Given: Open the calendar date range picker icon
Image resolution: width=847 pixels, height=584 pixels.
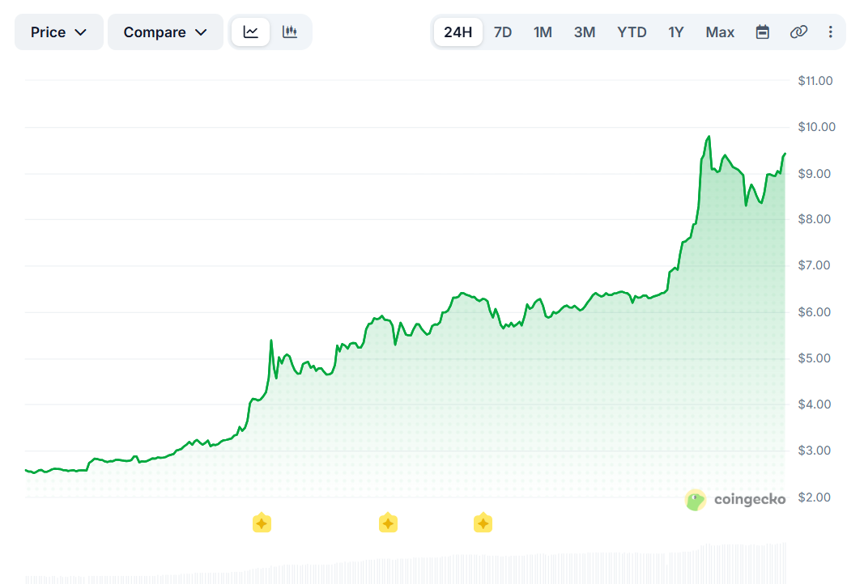Looking at the screenshot, I should pos(762,32).
